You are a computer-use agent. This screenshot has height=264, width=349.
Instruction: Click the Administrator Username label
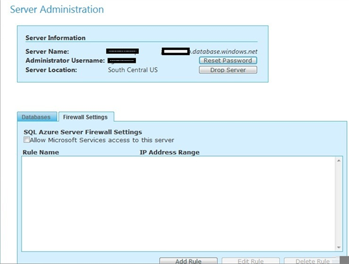coord(65,60)
